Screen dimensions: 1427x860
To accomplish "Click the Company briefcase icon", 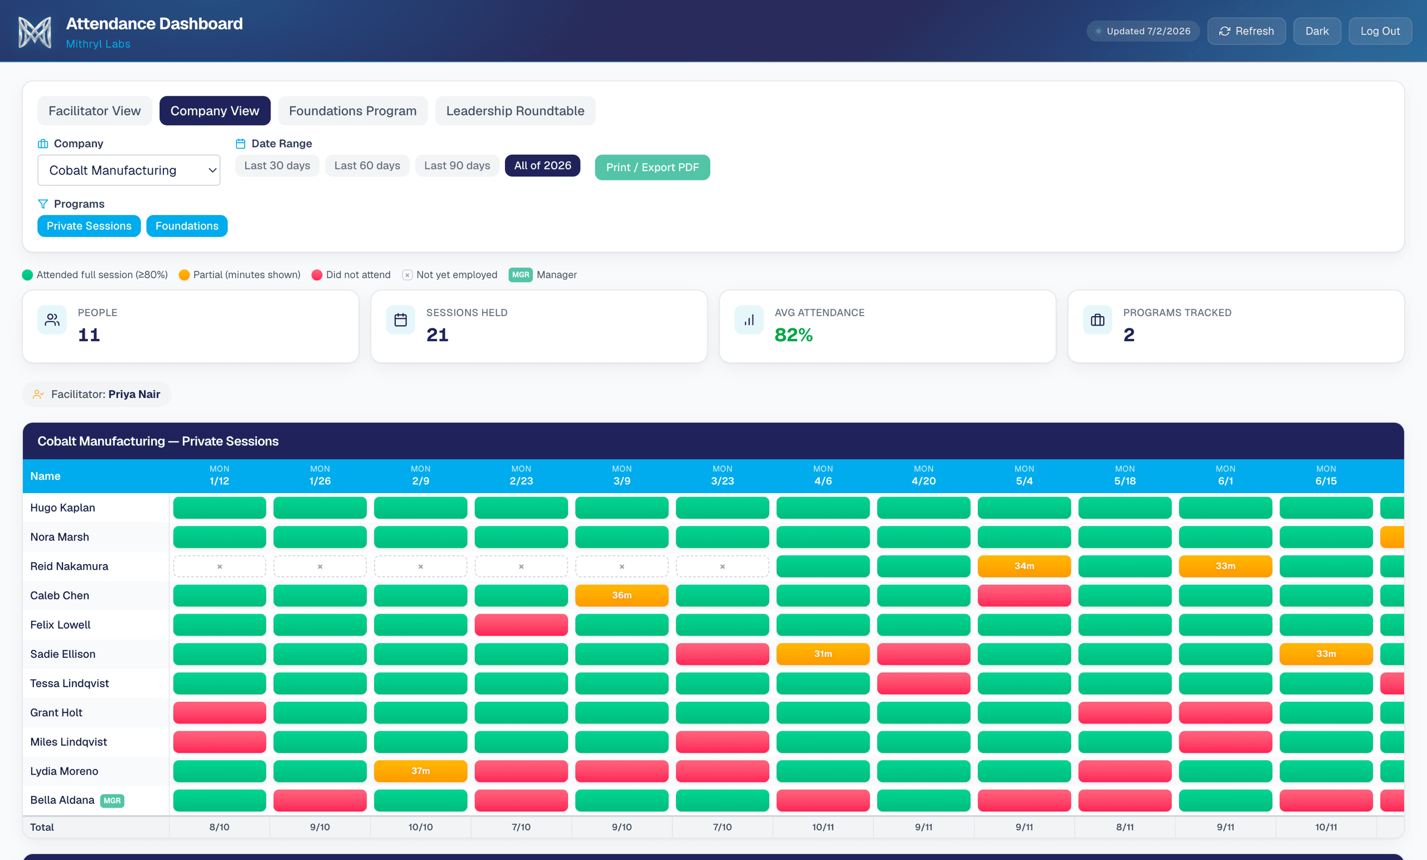I will coord(43,144).
